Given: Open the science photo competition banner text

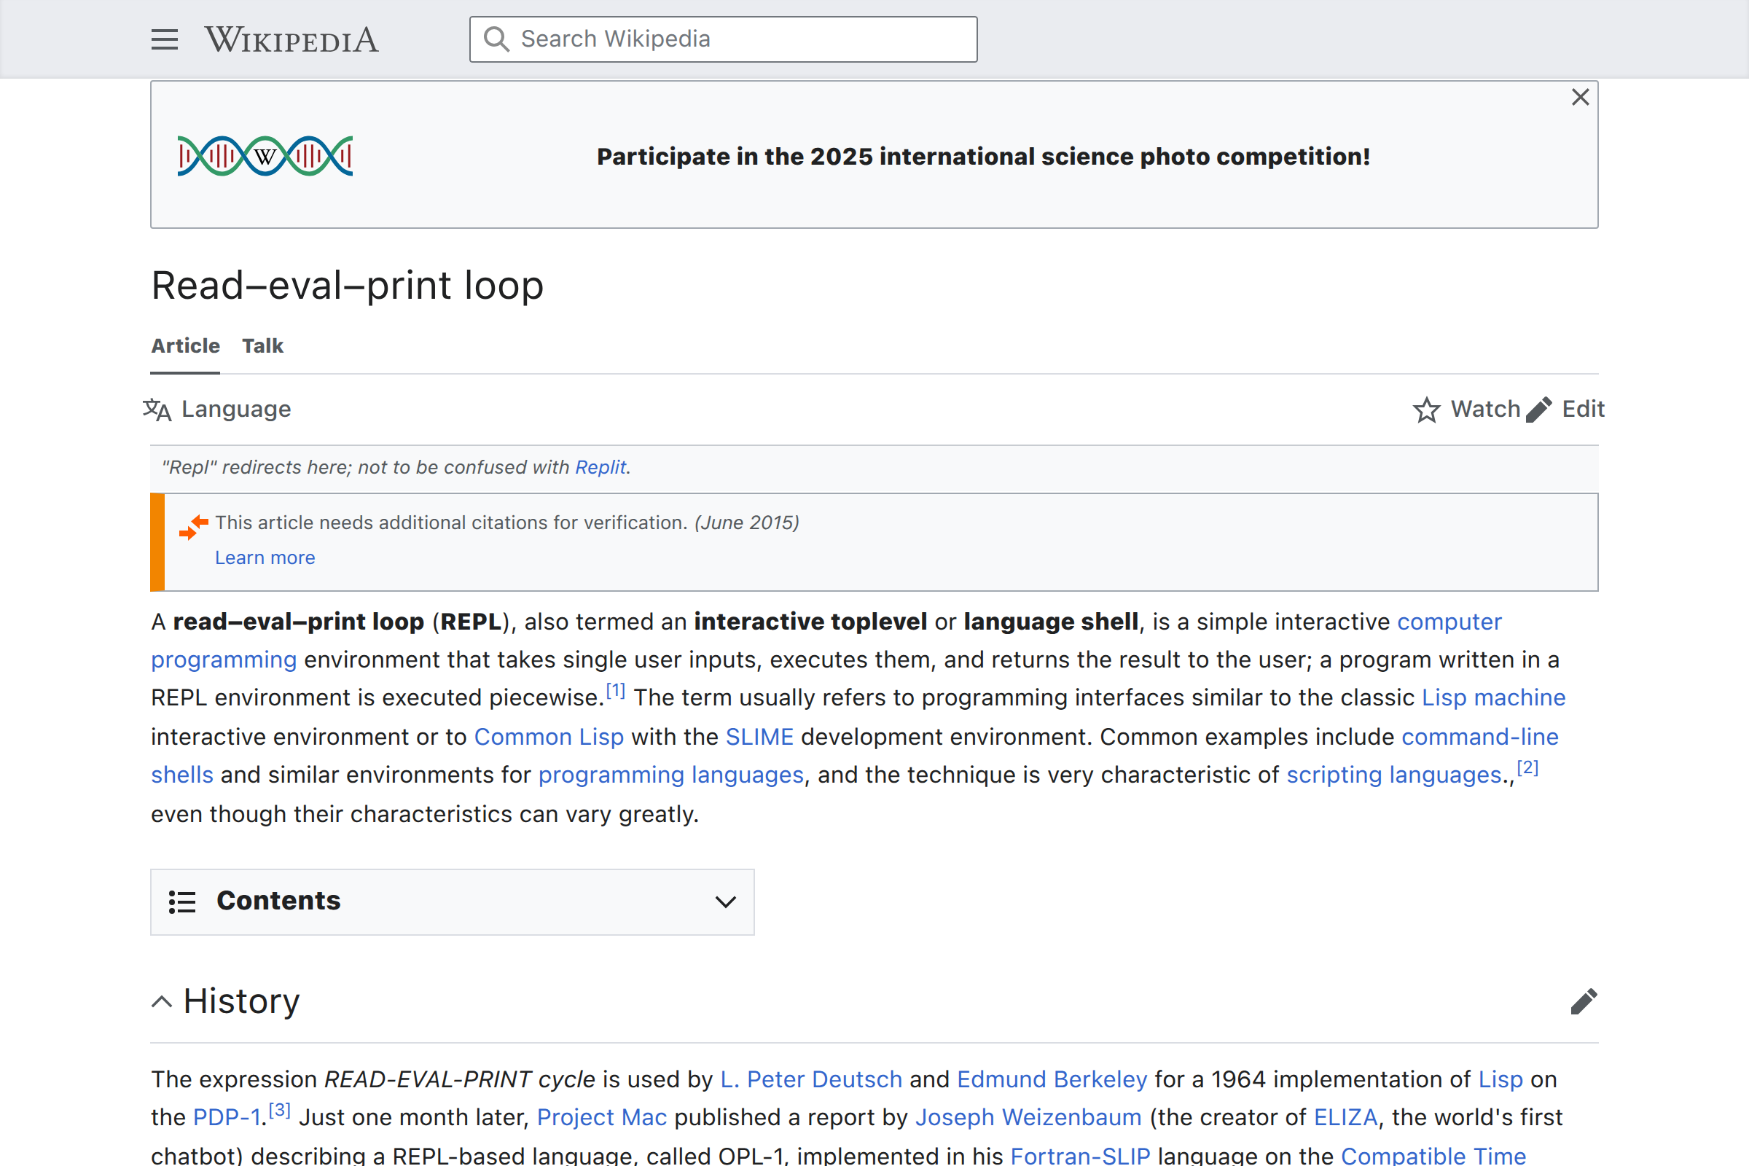Looking at the screenshot, I should point(983,157).
